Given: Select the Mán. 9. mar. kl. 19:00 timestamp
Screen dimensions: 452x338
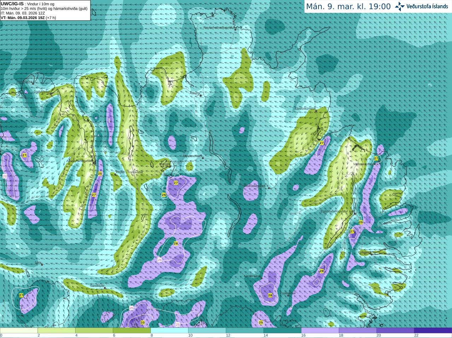Looking at the screenshot, I should (348, 7).
